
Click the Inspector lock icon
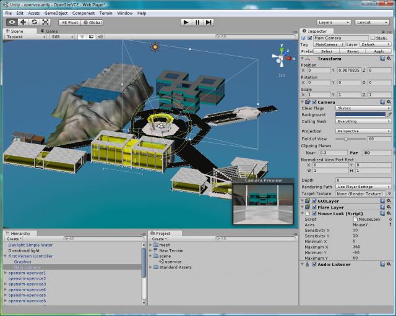383,32
